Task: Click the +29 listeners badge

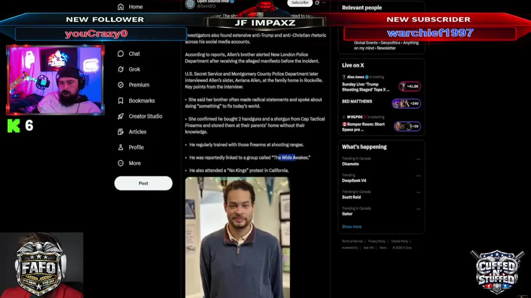Action: tap(407, 126)
